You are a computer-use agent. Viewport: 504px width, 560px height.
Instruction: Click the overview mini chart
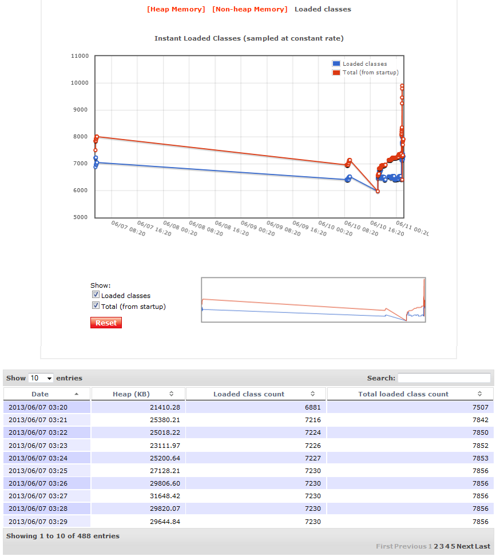(313, 300)
